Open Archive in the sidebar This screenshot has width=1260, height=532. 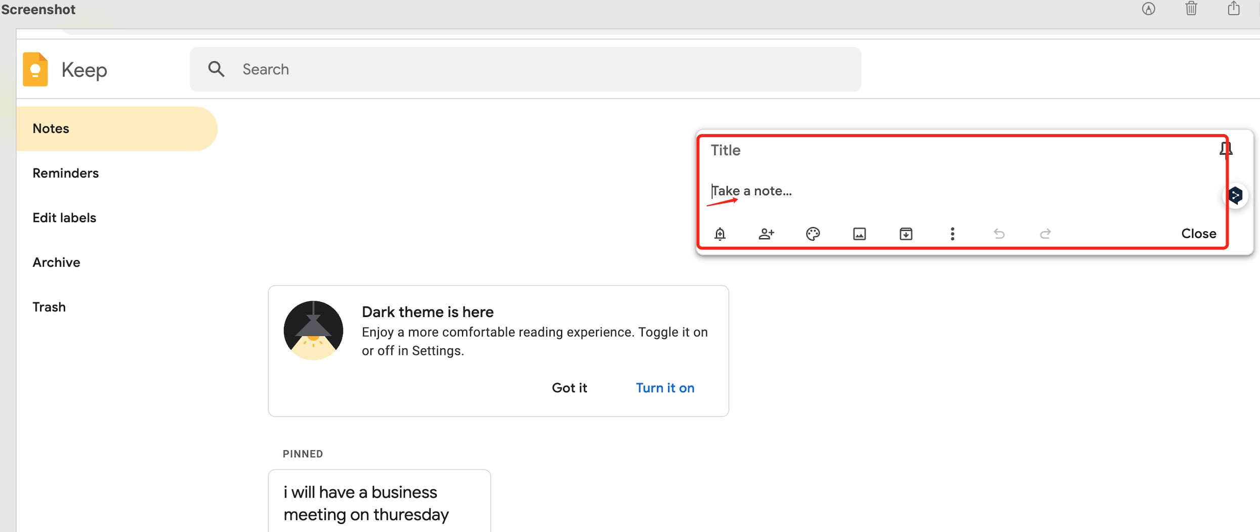[56, 262]
